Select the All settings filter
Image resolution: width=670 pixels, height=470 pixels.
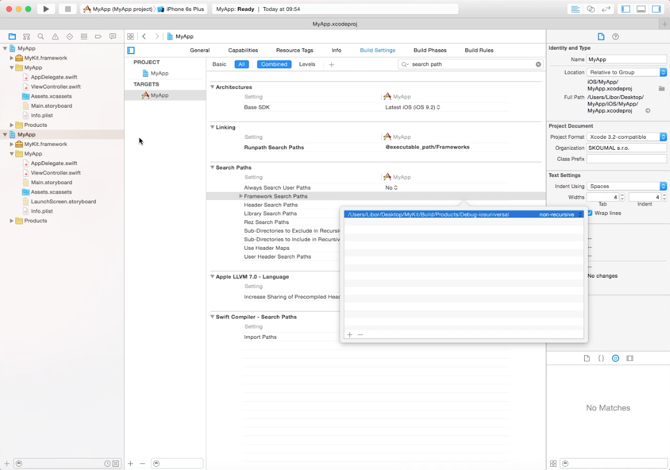241,64
